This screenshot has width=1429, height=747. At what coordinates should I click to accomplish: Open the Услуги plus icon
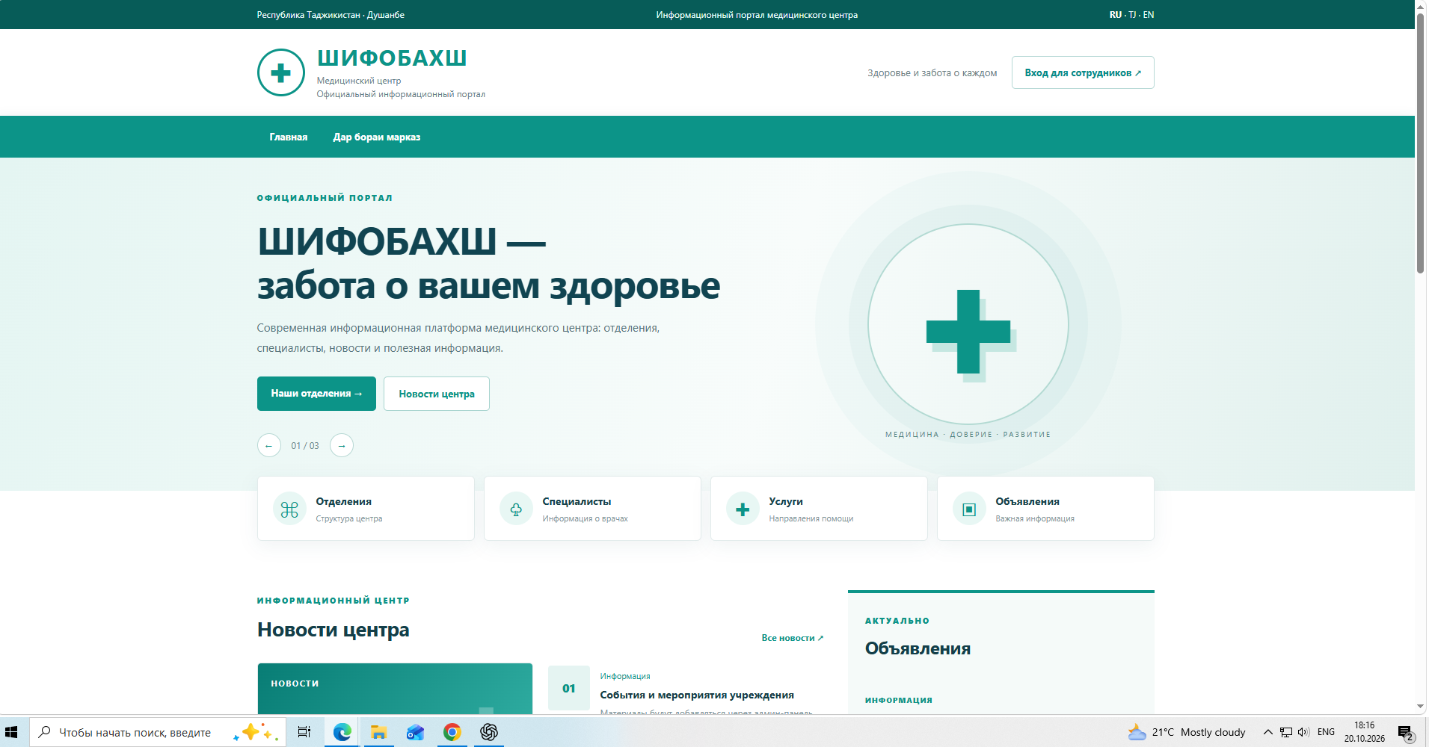click(743, 509)
